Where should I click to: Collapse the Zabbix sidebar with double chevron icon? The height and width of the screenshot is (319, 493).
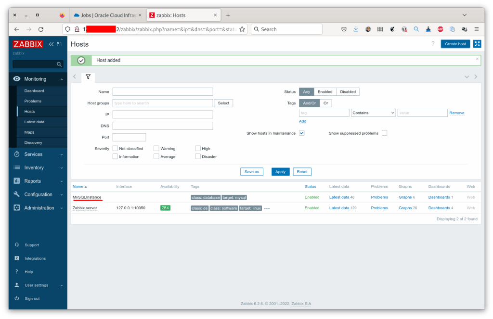pyautogui.click(x=51, y=44)
